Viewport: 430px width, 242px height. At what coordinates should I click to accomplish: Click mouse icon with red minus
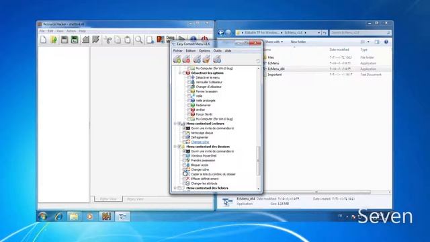coord(187,58)
